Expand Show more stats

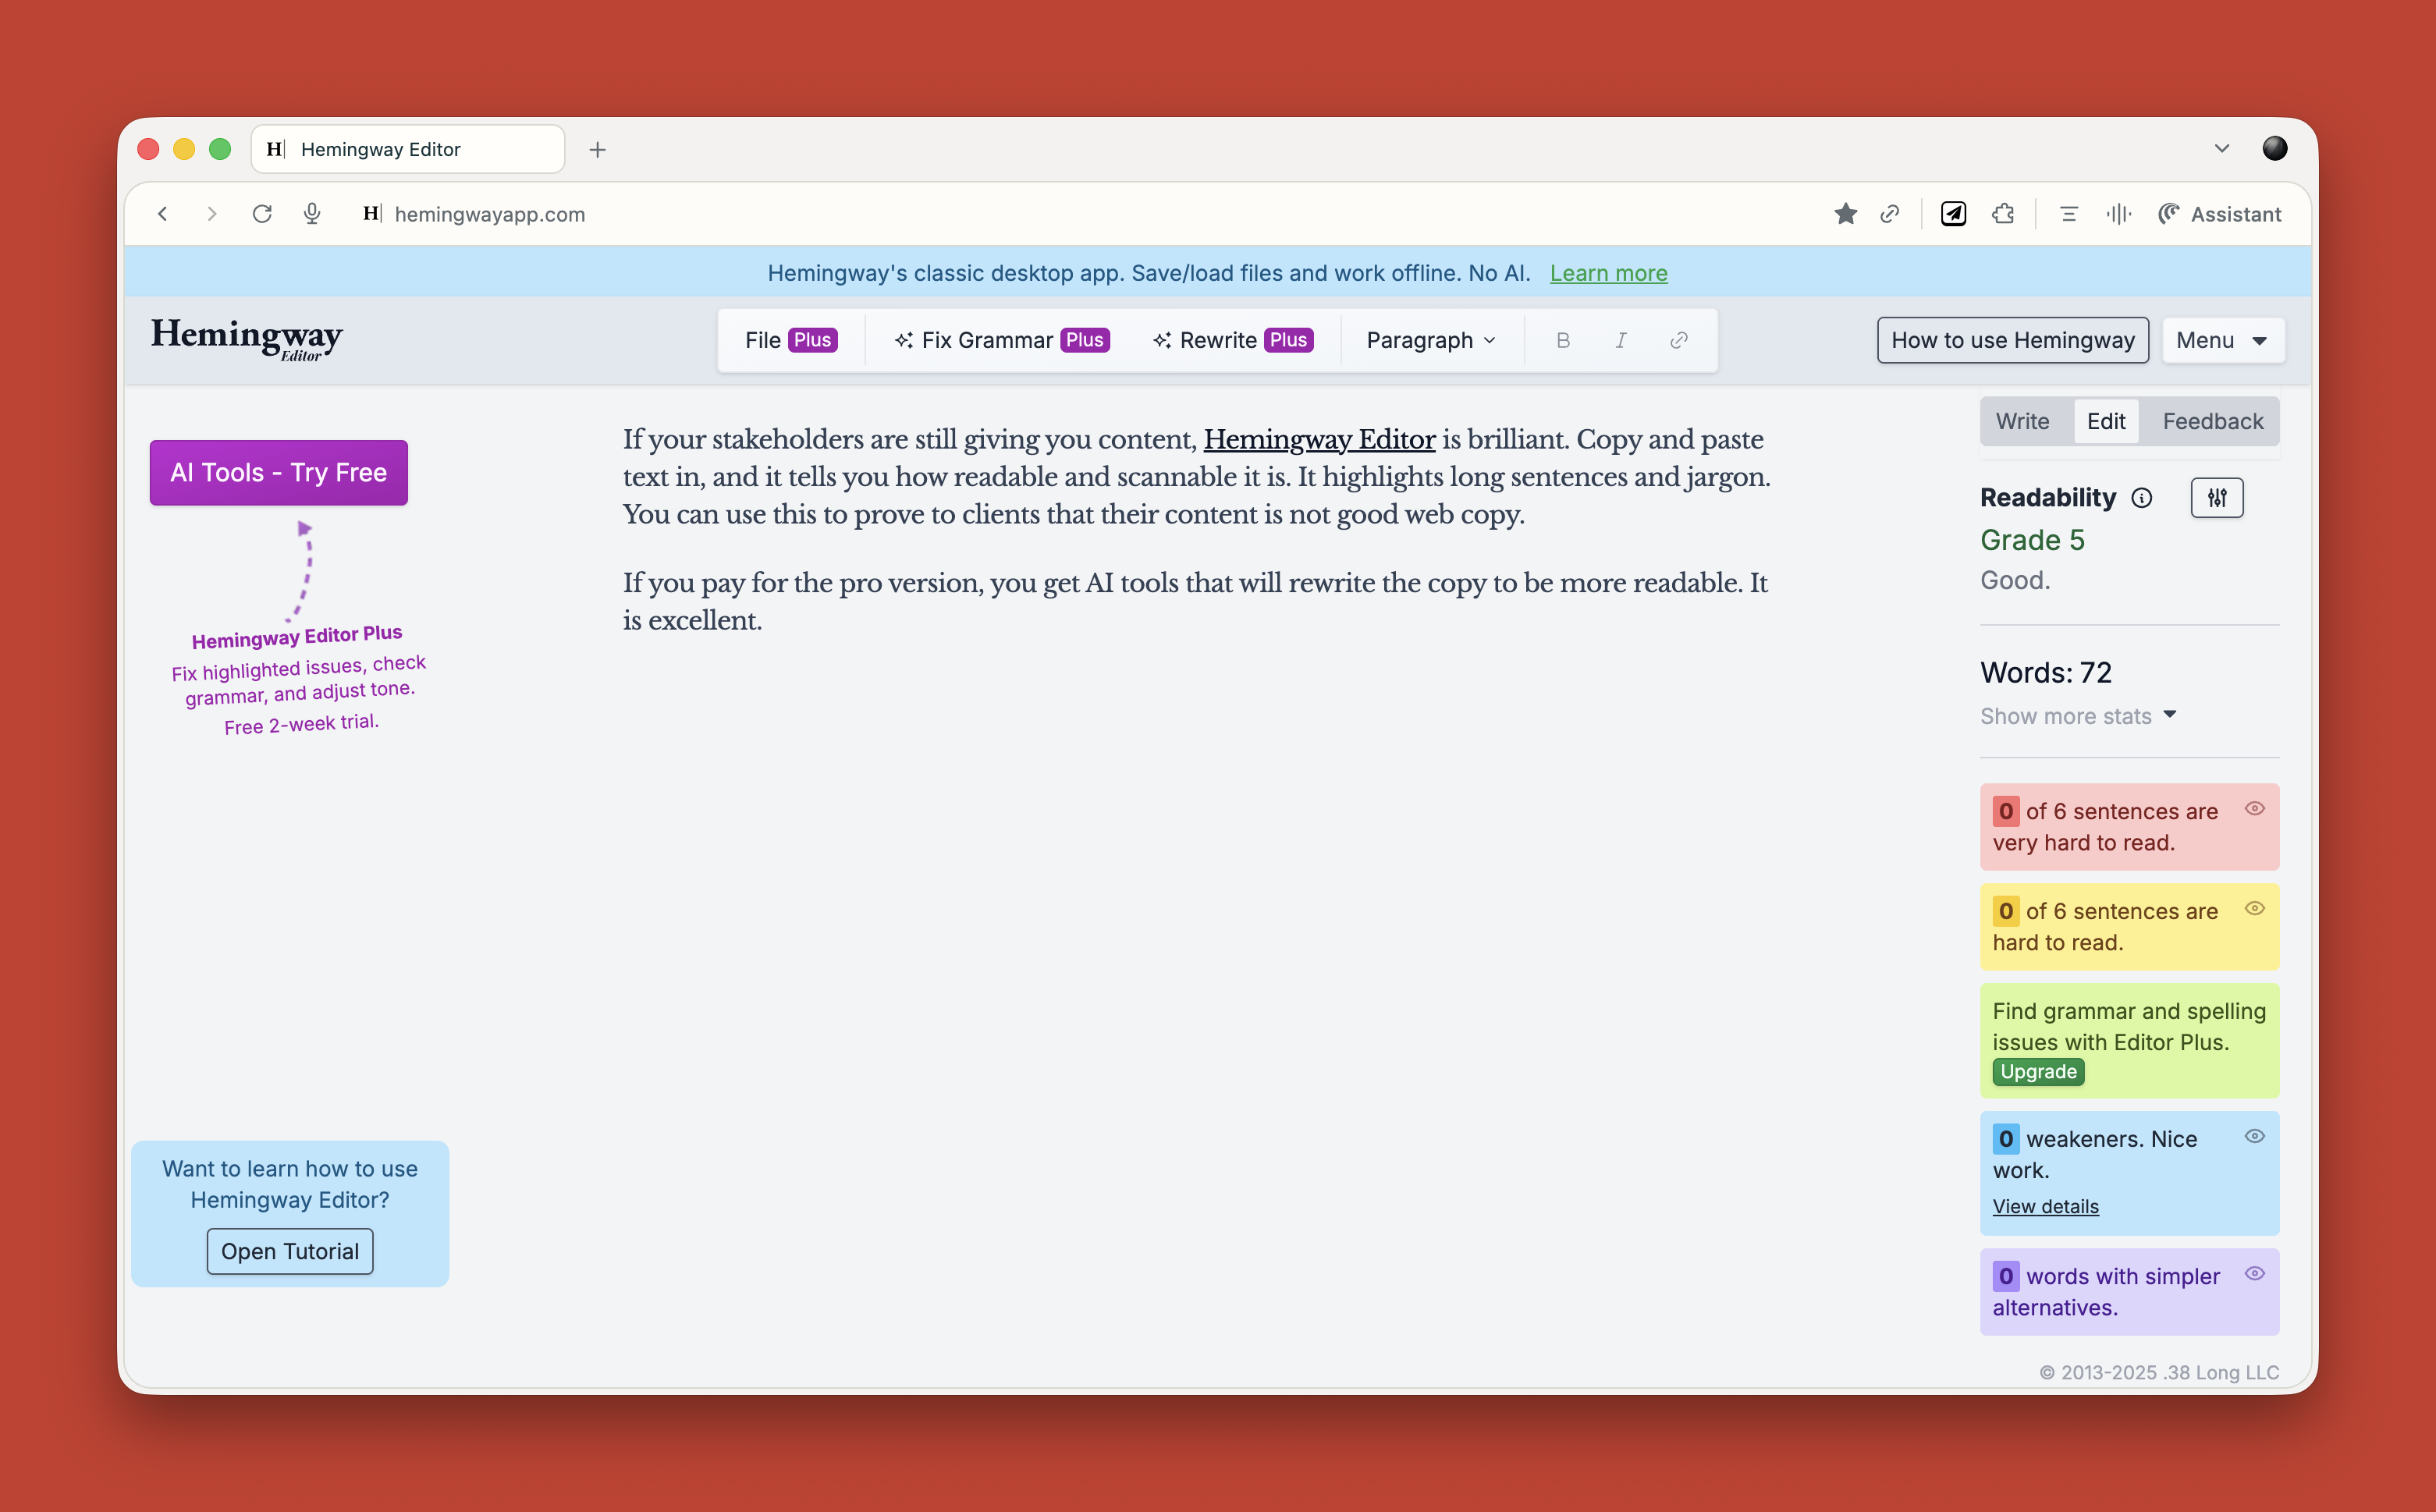(x=2078, y=716)
